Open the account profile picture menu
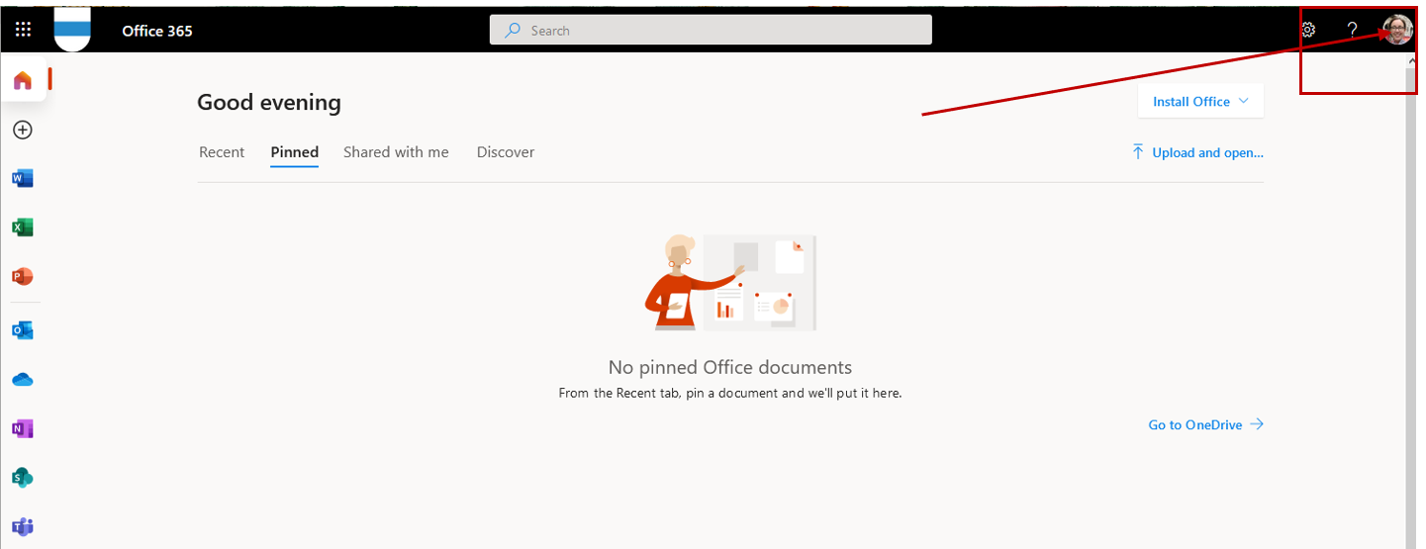Image resolution: width=1426 pixels, height=549 pixels. tap(1397, 30)
